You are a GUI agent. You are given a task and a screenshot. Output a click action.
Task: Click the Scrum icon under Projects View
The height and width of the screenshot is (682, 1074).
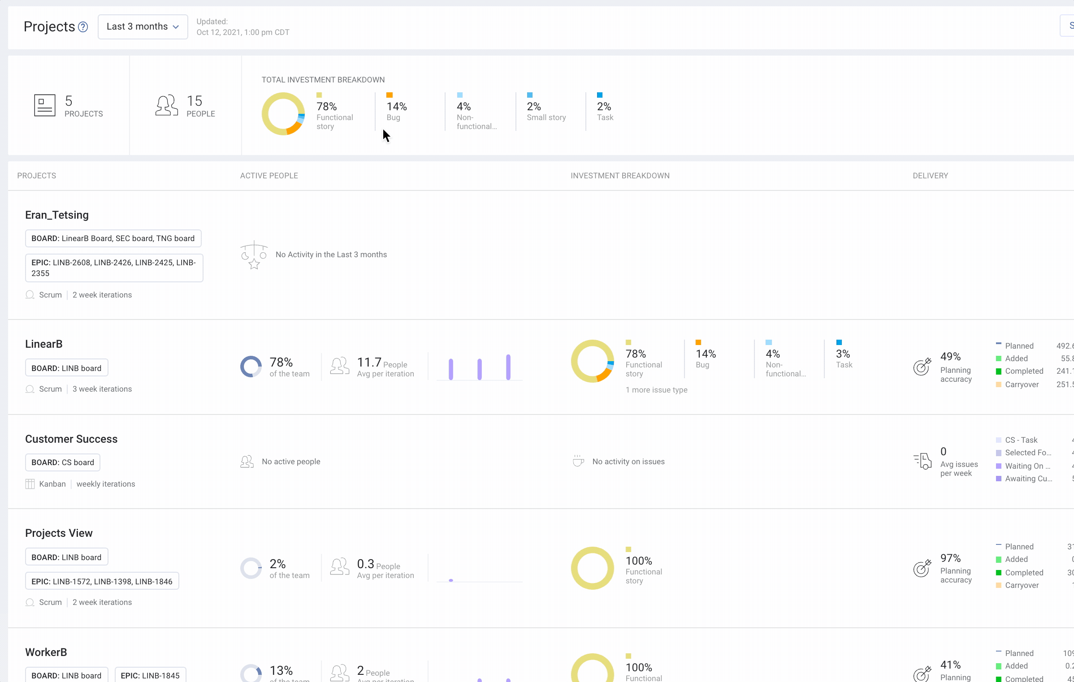(x=30, y=602)
